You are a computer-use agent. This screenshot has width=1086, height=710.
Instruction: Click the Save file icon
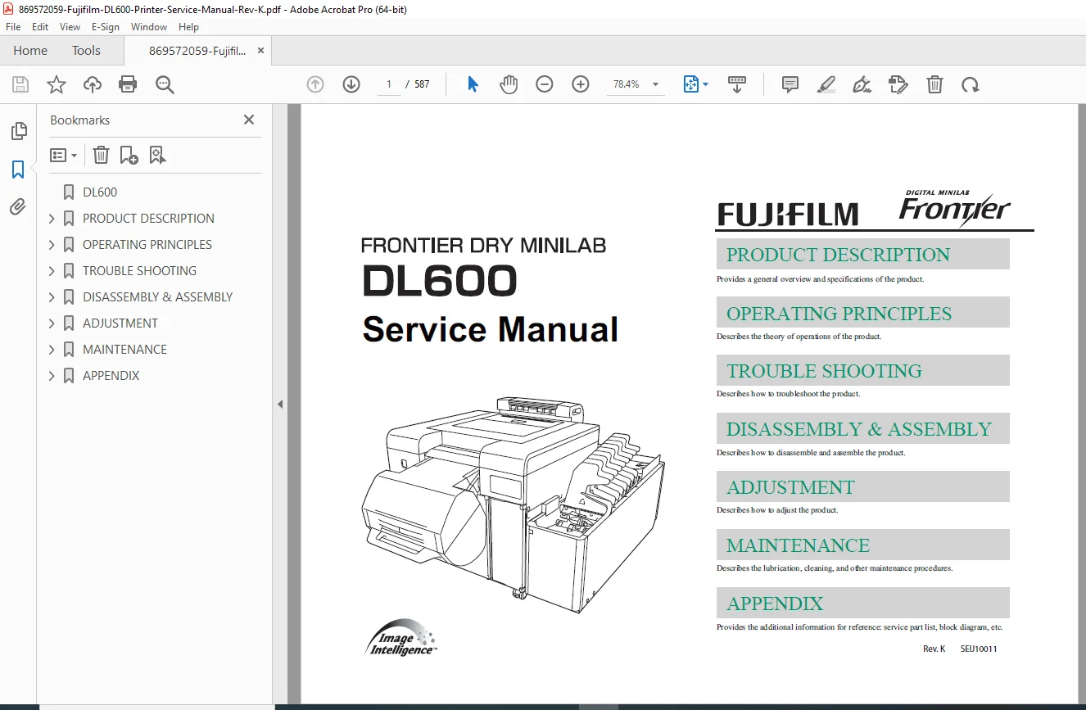coord(20,84)
